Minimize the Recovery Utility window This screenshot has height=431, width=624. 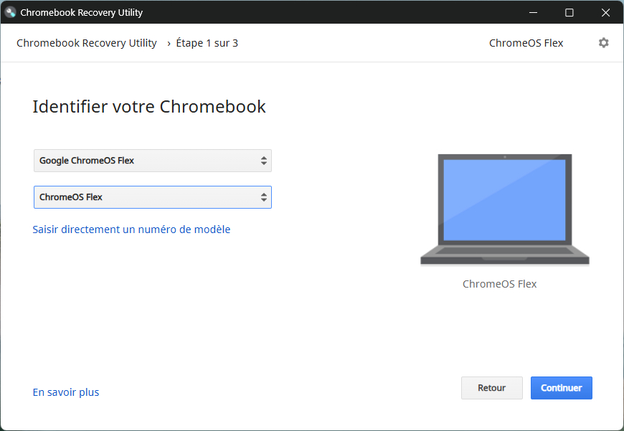point(533,12)
